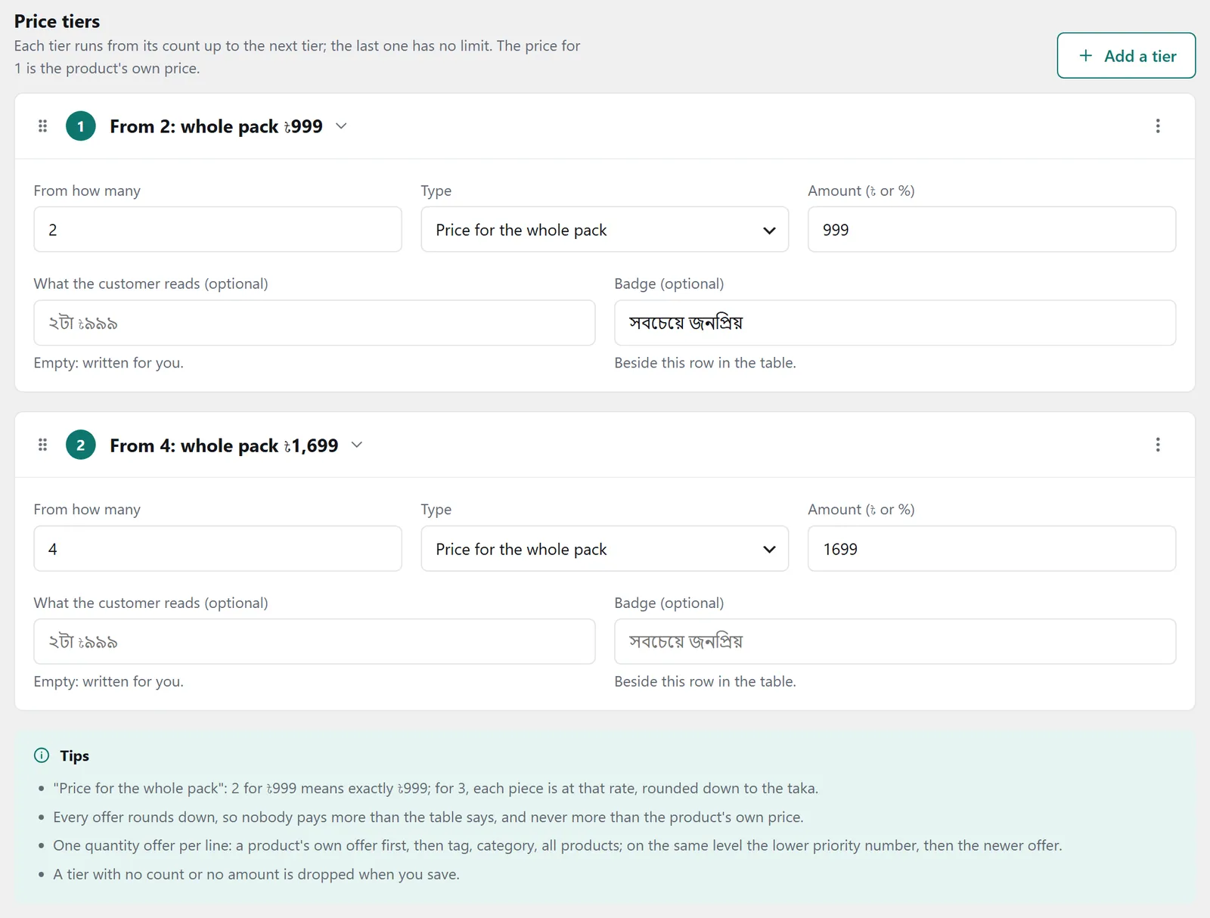Open the three-dot menu for tier 1
The width and height of the screenshot is (1210, 918).
[1157, 126]
